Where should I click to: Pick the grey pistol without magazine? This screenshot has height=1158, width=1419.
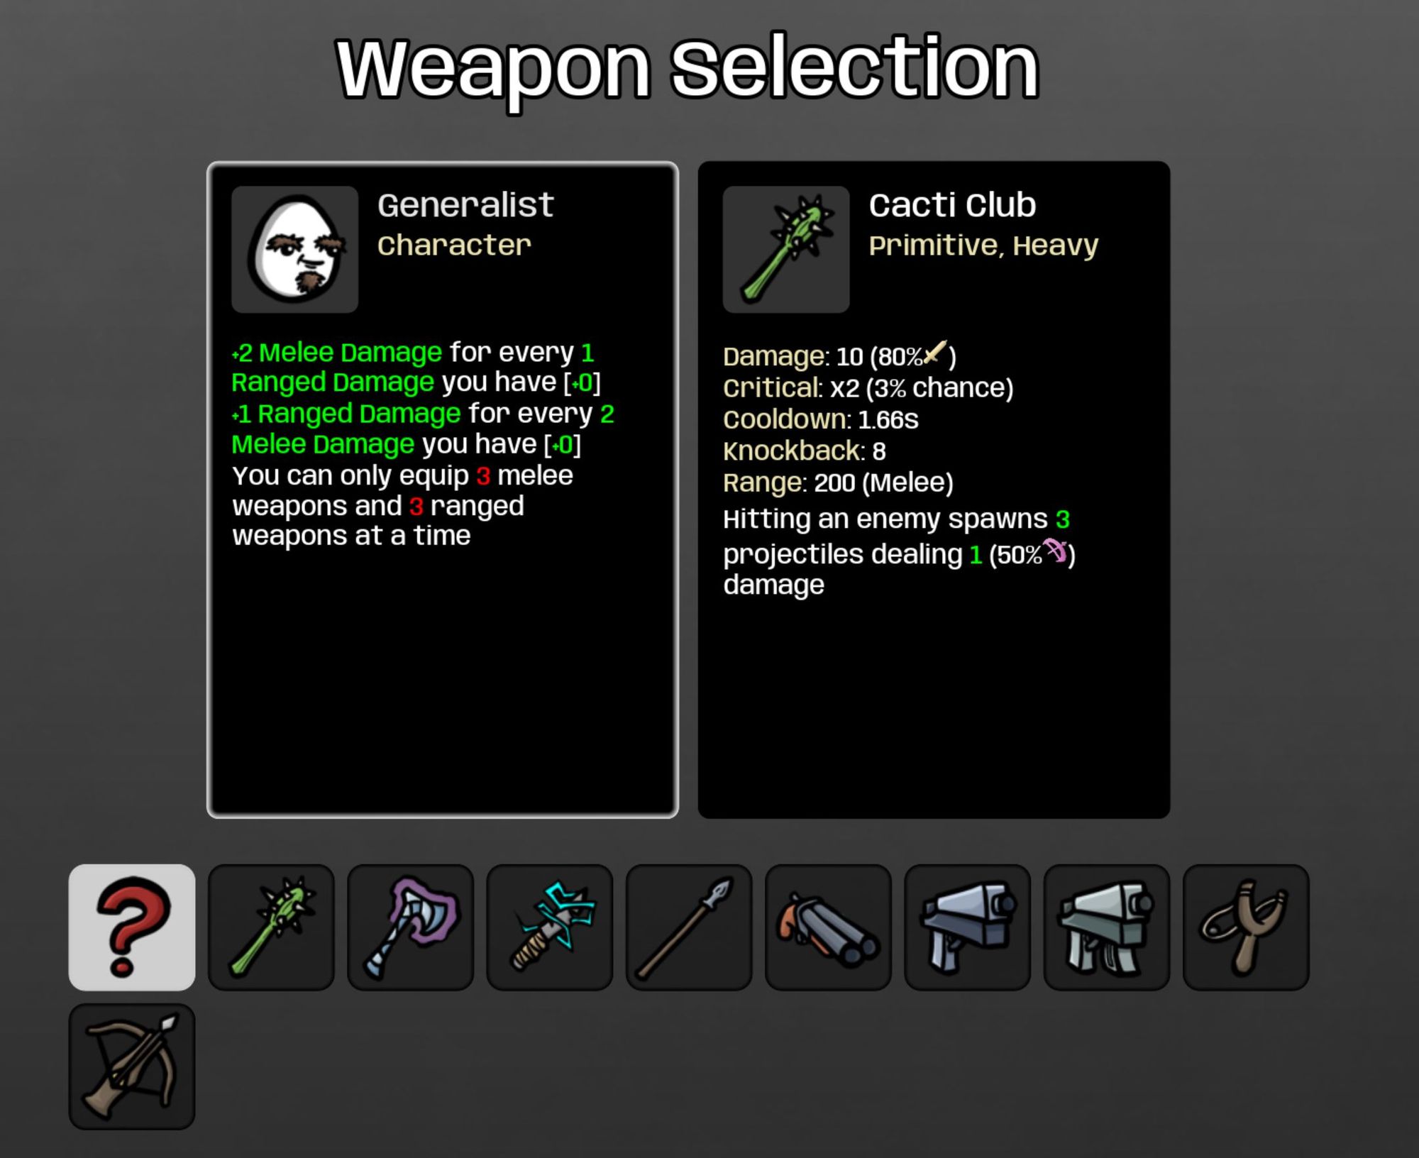coord(967,927)
